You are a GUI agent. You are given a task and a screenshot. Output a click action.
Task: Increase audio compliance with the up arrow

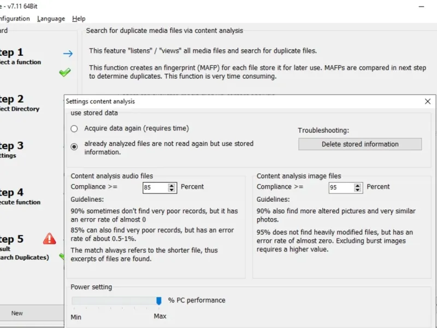172,185
